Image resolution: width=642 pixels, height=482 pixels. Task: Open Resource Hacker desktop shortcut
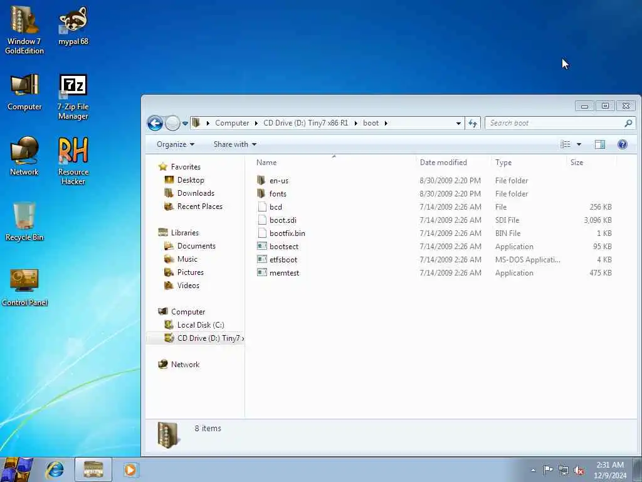(x=73, y=161)
